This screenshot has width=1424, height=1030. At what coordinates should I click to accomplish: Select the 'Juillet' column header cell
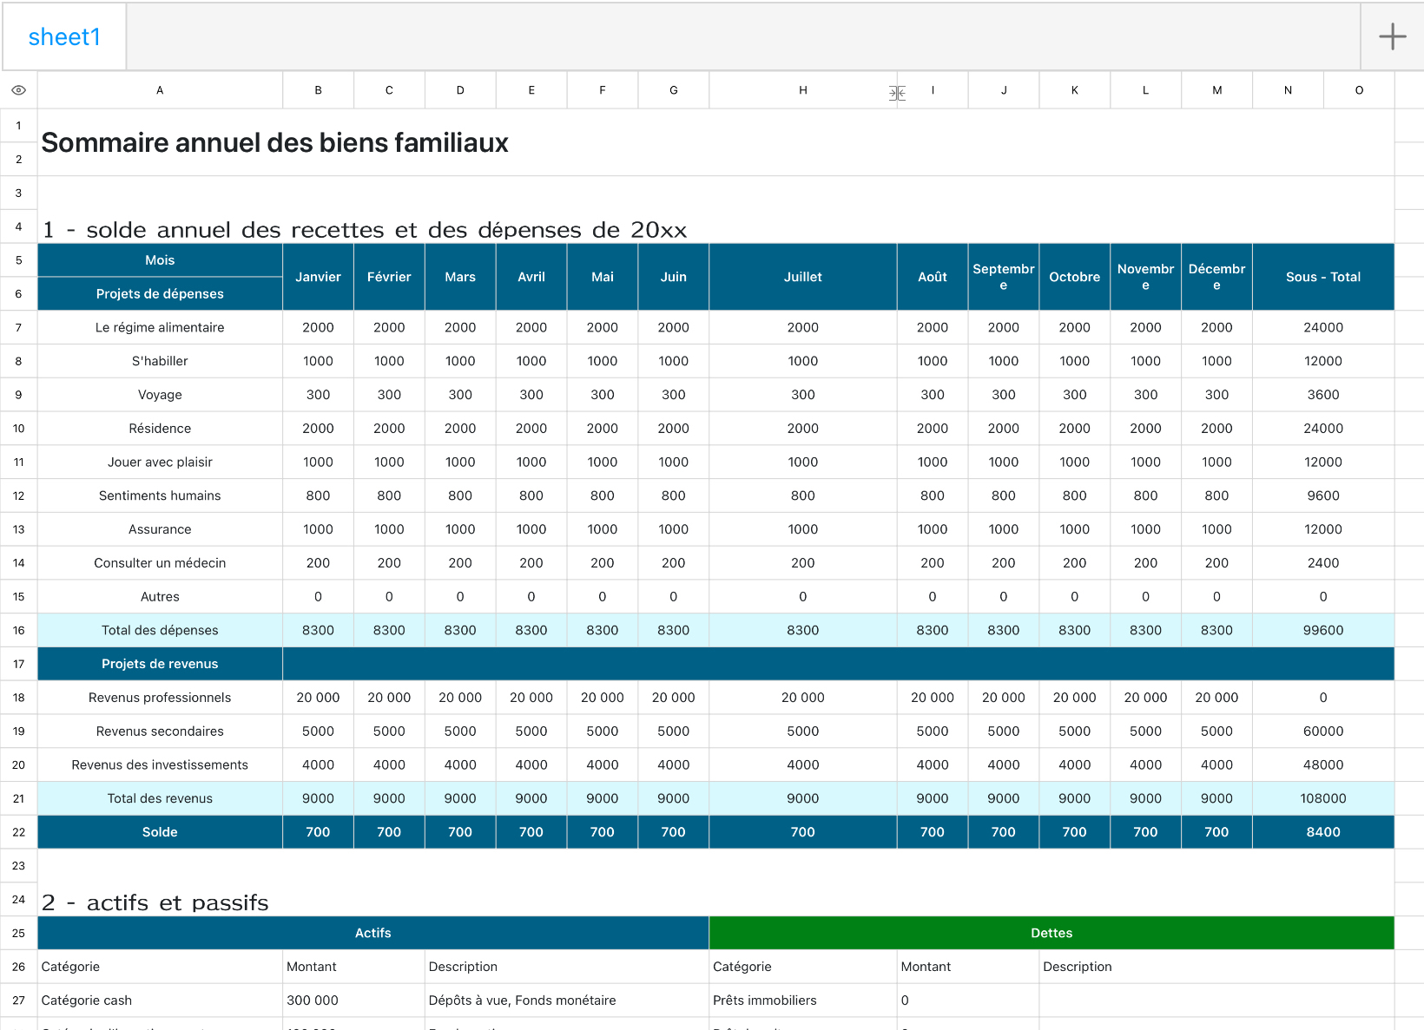pos(803,277)
